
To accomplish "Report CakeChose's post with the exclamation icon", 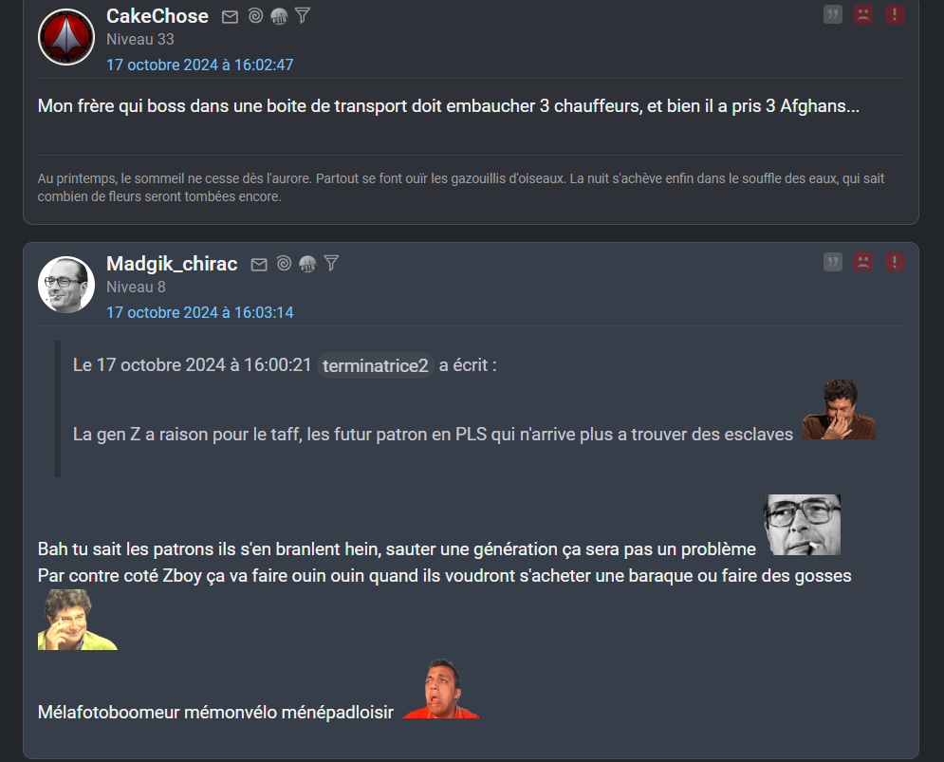I will (894, 14).
